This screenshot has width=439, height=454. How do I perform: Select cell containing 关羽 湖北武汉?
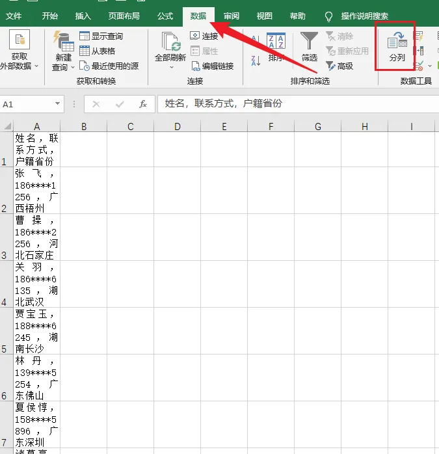point(37,284)
